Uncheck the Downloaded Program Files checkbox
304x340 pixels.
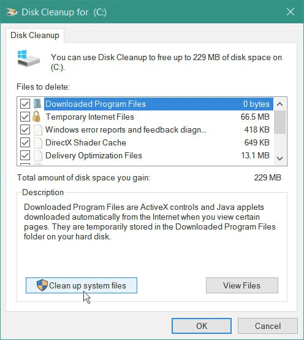25,104
